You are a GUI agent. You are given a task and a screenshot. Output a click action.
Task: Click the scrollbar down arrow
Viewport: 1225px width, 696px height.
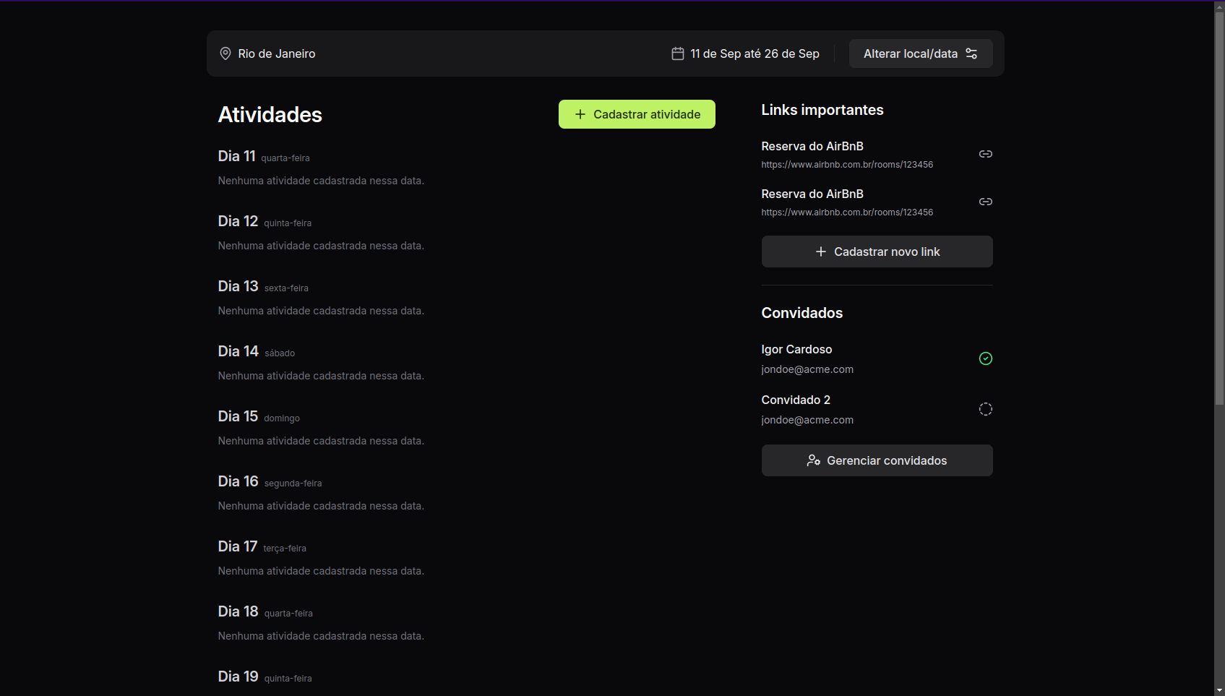click(x=1219, y=690)
